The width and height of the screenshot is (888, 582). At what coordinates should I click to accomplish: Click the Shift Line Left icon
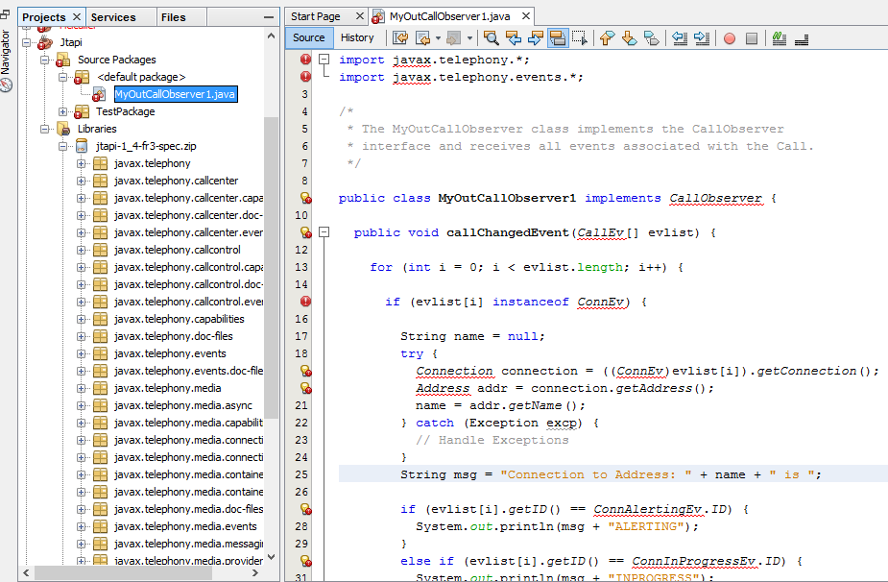click(680, 38)
